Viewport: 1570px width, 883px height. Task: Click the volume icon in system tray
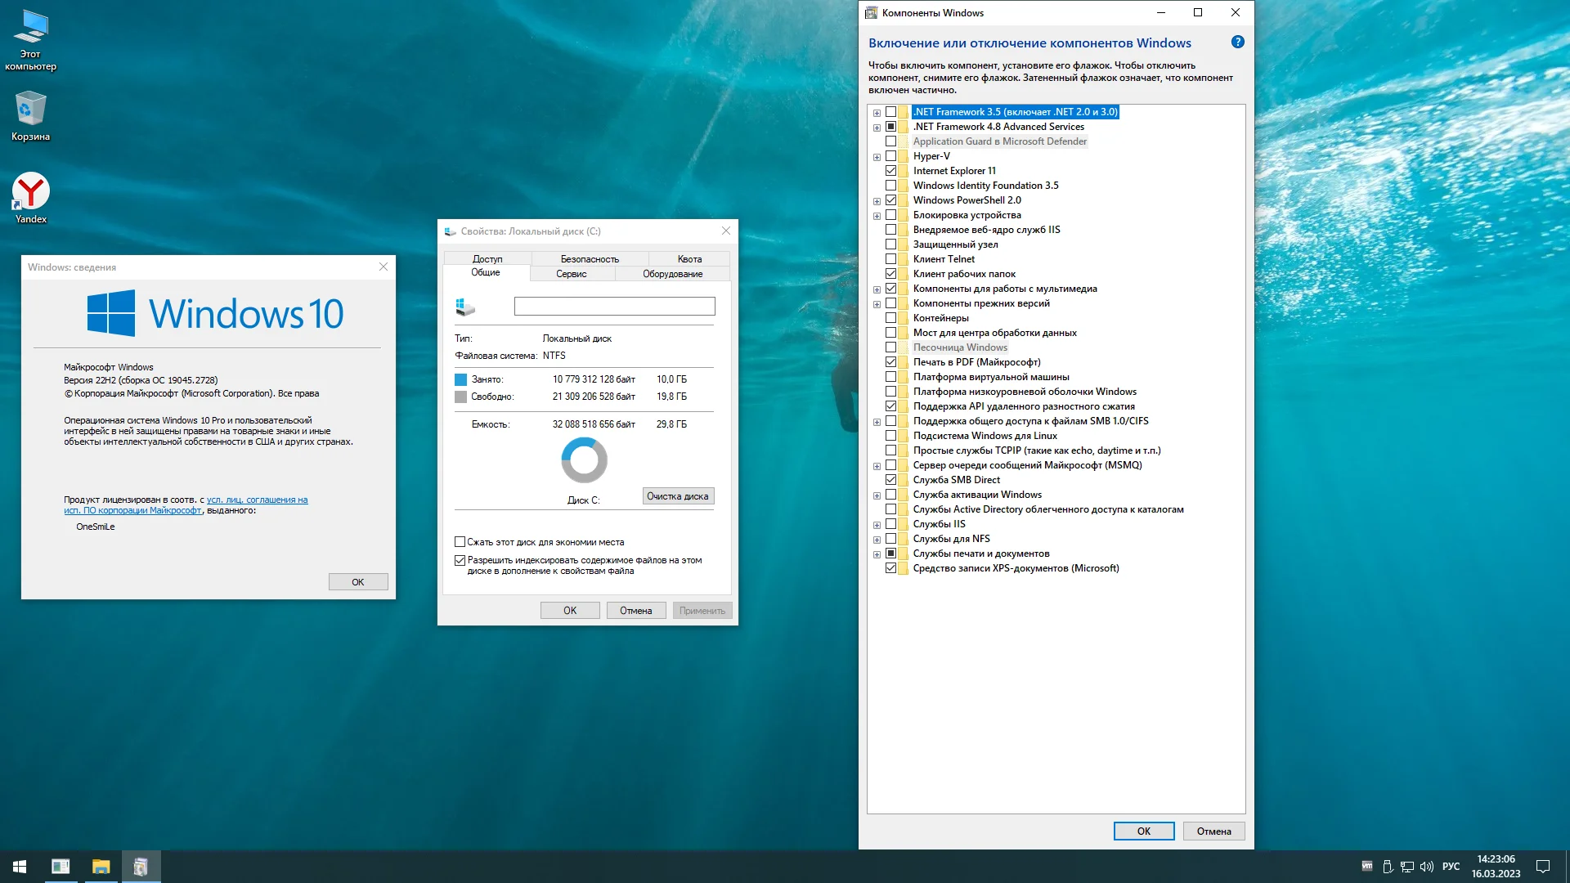click(x=1427, y=866)
